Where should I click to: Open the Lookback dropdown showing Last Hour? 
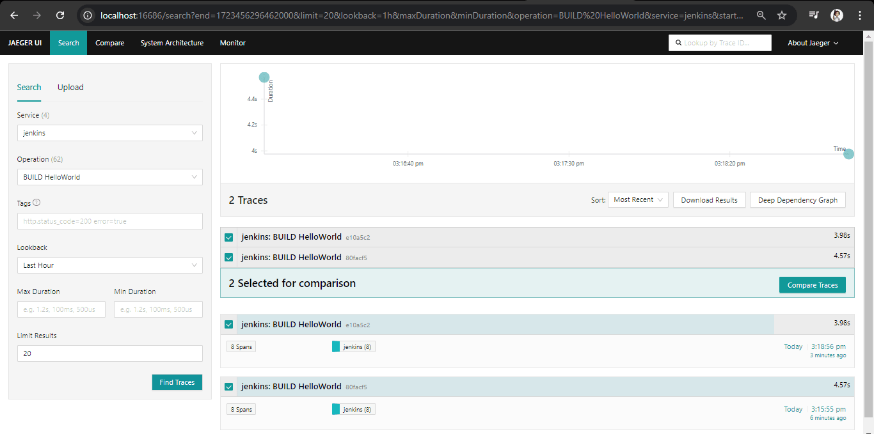coord(110,265)
